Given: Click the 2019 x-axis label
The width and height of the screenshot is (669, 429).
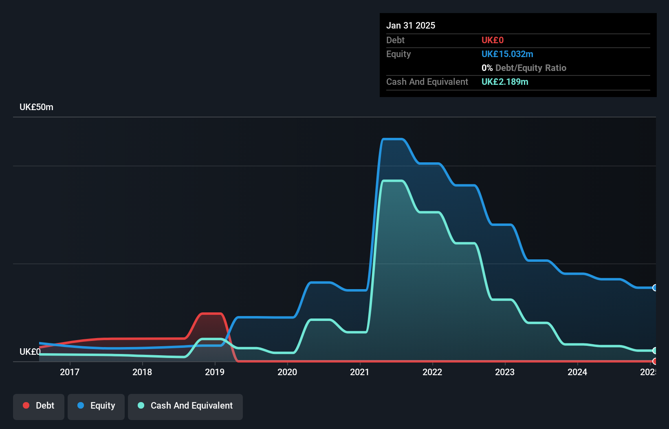Looking at the screenshot, I should click(215, 372).
